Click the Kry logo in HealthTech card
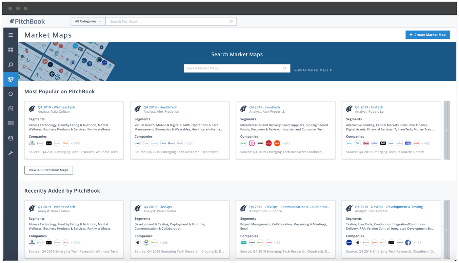Image resolution: width=459 pixels, height=263 pixels. (x=138, y=143)
